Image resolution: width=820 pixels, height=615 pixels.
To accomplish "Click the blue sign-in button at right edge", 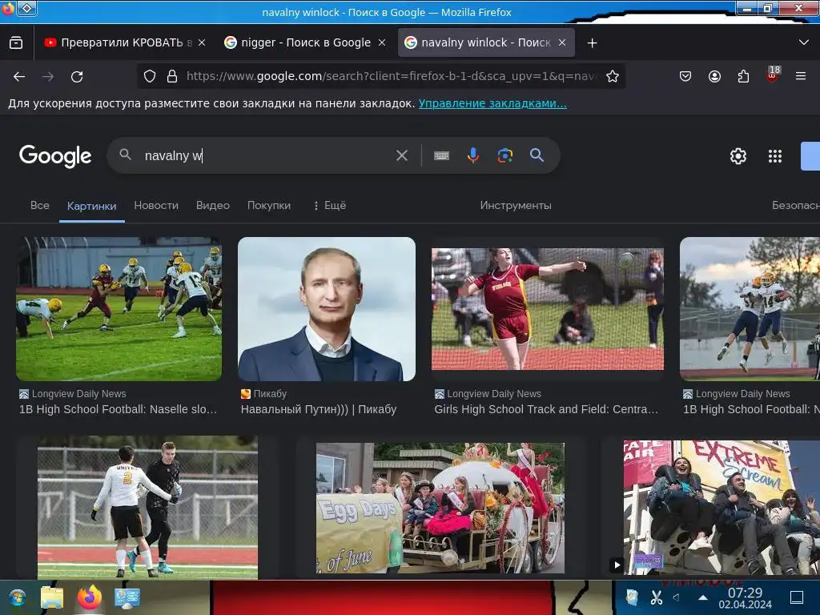I will (x=810, y=156).
